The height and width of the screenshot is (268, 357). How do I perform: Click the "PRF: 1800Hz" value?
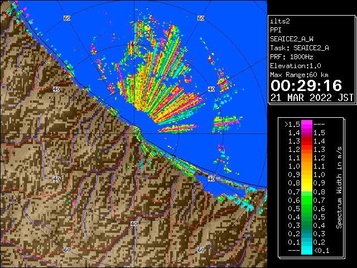point(292,57)
